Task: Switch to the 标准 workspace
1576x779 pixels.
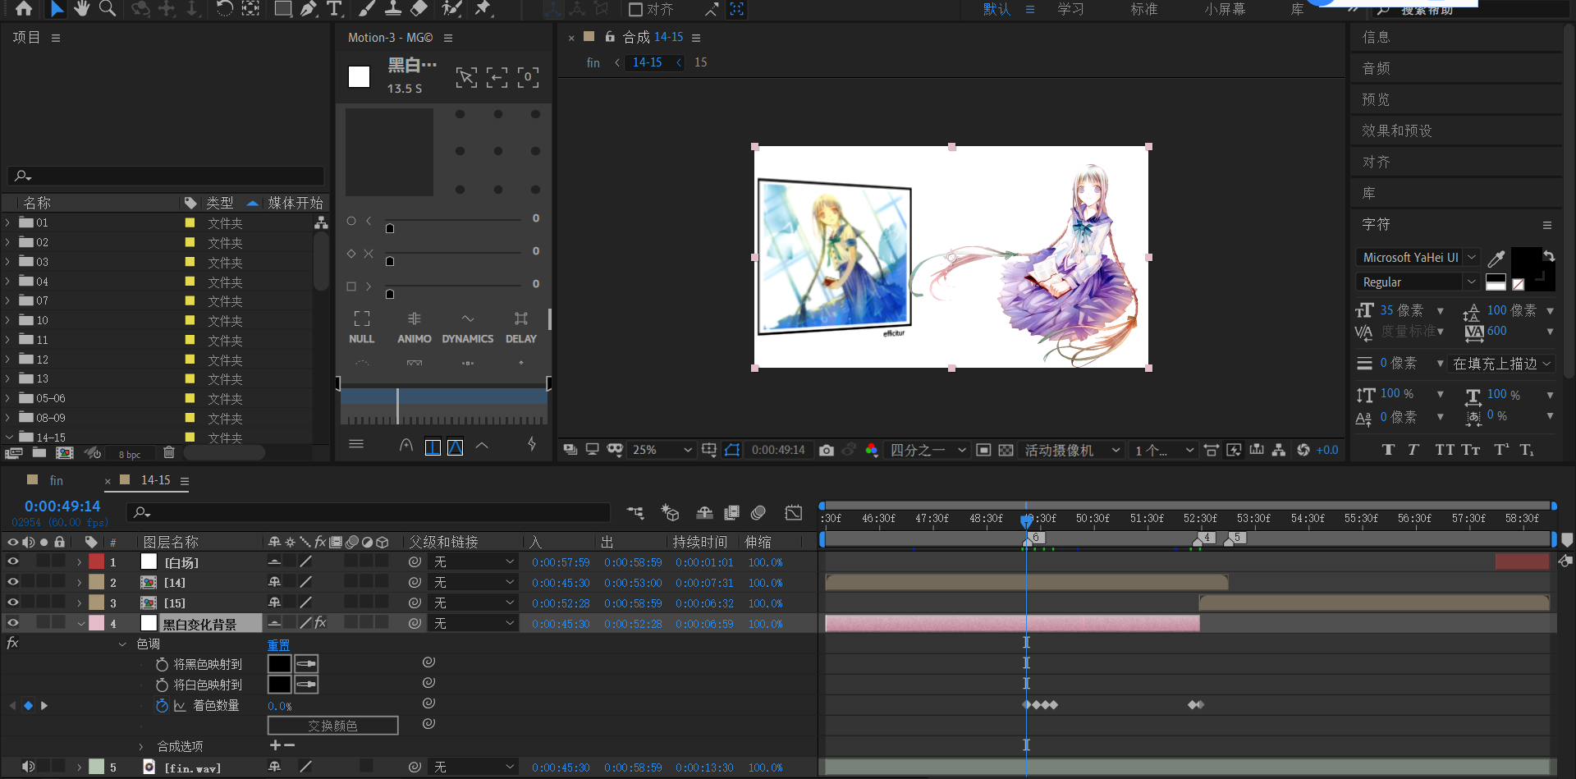Action: [1143, 9]
